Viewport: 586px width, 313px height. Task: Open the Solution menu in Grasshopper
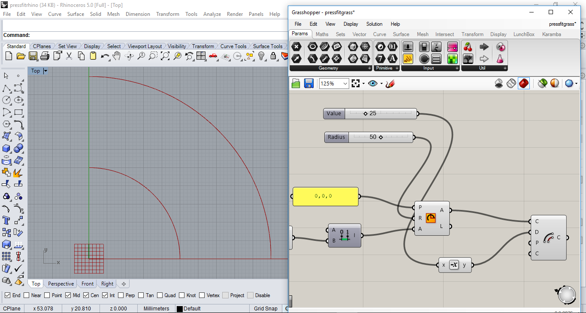point(374,24)
